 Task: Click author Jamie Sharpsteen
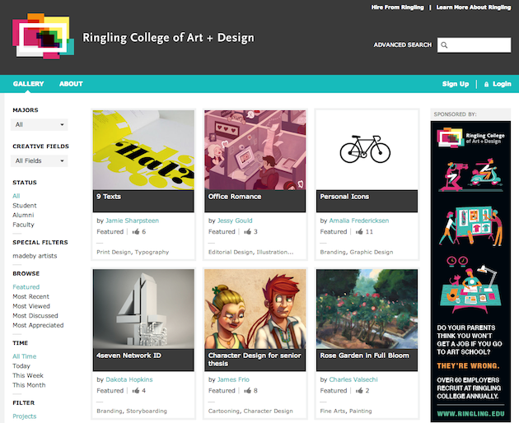[132, 221]
